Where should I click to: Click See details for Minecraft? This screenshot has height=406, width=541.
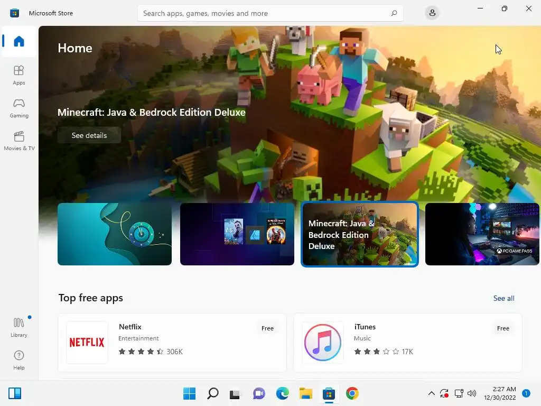click(x=89, y=135)
